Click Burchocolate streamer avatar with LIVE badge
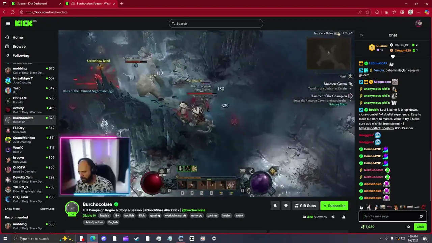432x243 pixels. pos(72,209)
